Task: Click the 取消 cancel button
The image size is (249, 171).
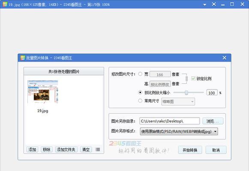Action: [216, 150]
